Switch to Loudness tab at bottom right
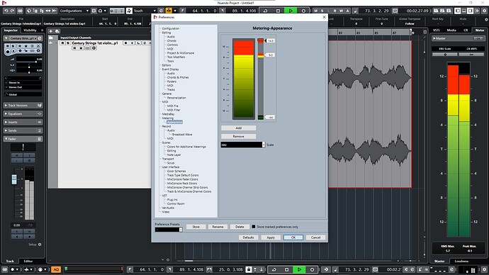Screen dimensions: 489x275 coord(461,261)
